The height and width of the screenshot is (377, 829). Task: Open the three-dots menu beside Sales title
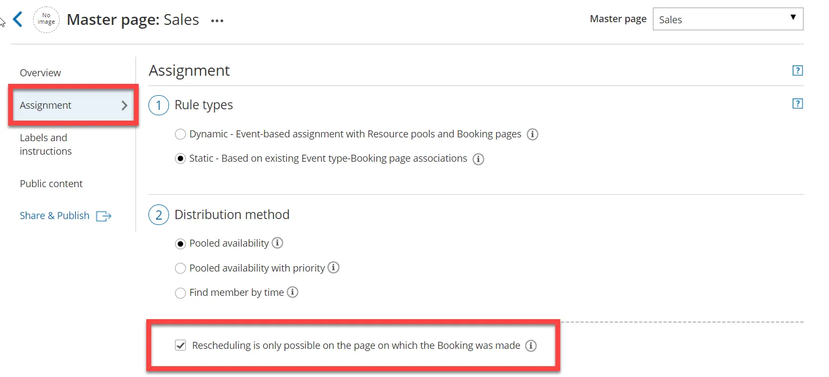[217, 21]
